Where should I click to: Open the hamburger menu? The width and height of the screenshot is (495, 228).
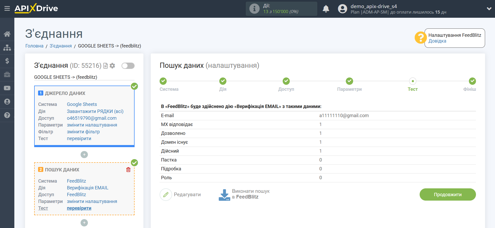7,9
